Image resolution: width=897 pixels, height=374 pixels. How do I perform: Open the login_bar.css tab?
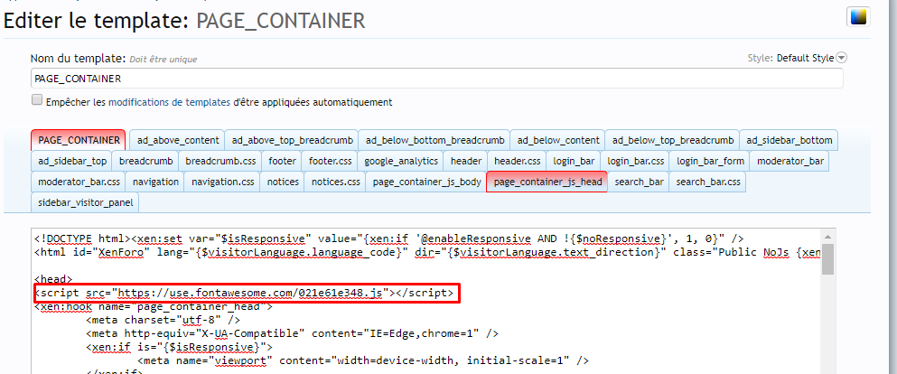pyautogui.click(x=635, y=162)
